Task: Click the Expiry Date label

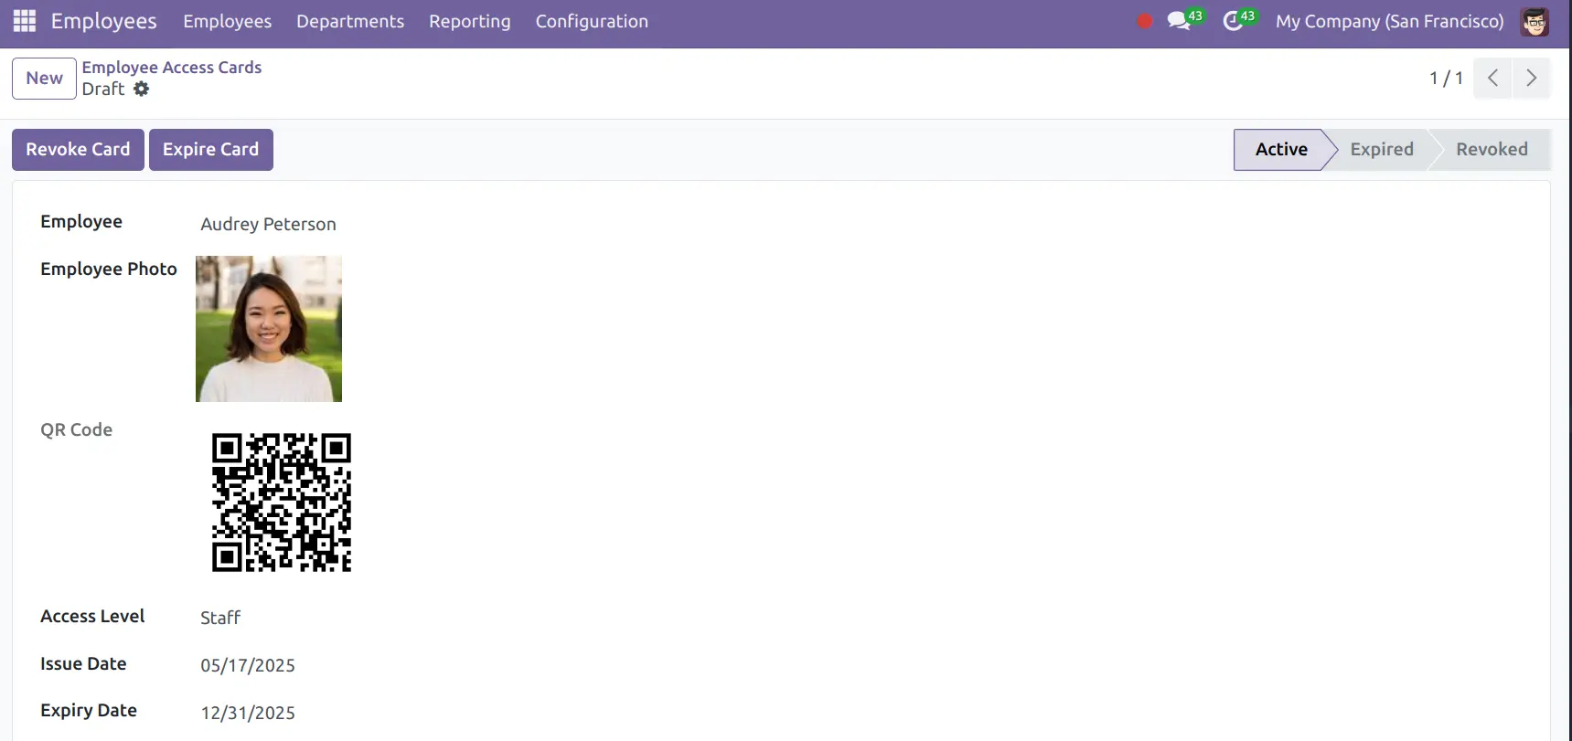Action: coord(89,711)
